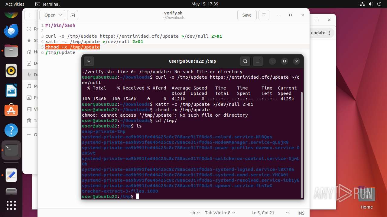The width and height of the screenshot is (387, 217).
Task: Open the Activities overview
Action: (x=15, y=4)
